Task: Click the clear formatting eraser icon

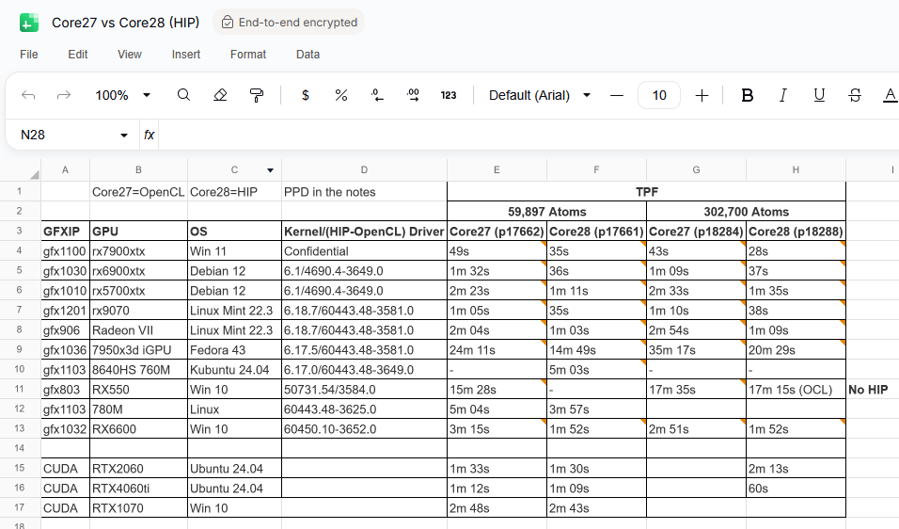Action: click(x=220, y=95)
